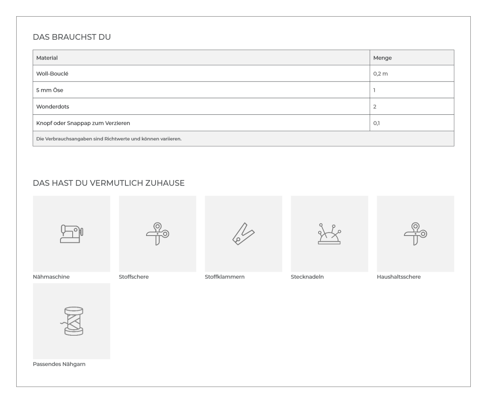
Task: Click the Stoffschere scissors icon
Action: (157, 234)
